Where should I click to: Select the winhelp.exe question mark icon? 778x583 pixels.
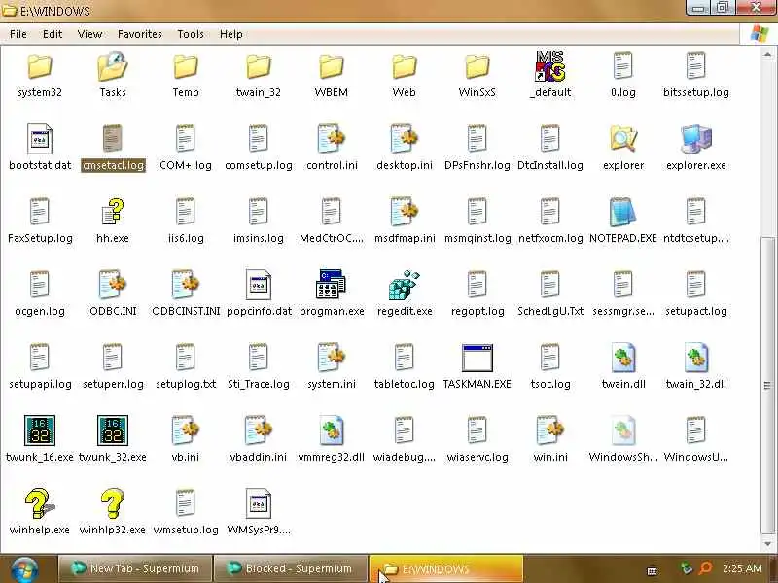[x=40, y=503]
